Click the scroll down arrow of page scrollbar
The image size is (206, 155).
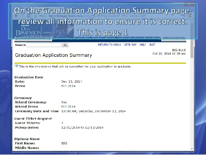click(x=192, y=149)
